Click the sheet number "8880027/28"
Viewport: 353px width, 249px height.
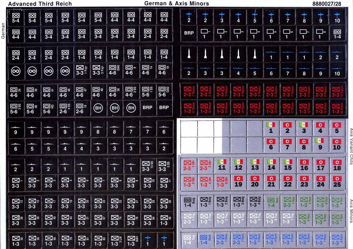coord(327,3)
